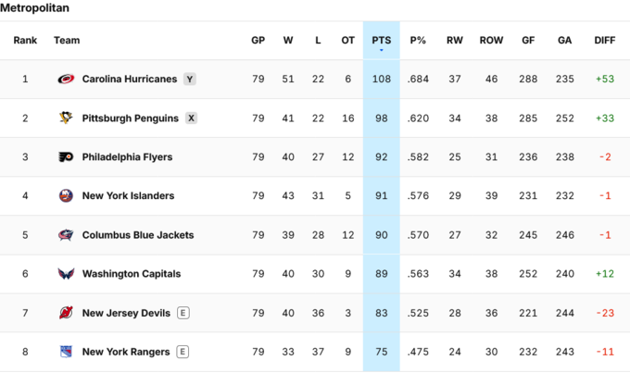Sort by the ROW column header

(491, 41)
